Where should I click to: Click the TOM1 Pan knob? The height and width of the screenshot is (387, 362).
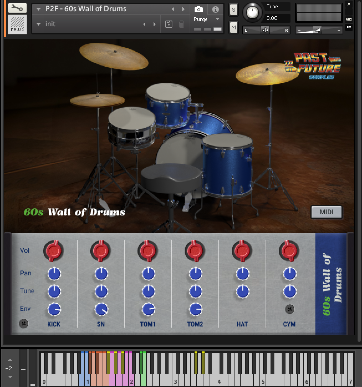(x=148, y=274)
